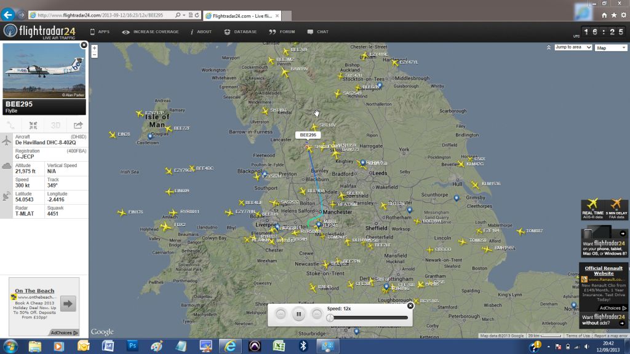
Task: Select the Flightradar24.com browser tab
Action: click(242, 15)
